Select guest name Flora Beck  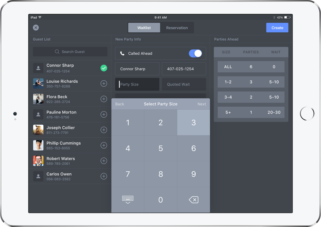pos(57,97)
